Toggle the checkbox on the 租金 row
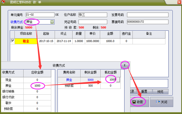The height and width of the screenshot is (114, 182). click(x=12, y=41)
